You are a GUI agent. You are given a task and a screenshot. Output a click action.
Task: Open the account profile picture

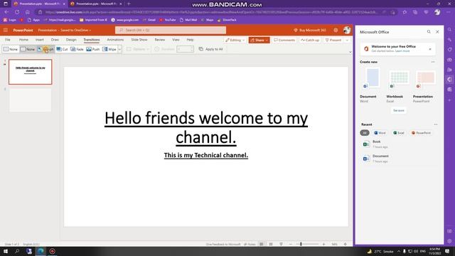coord(347,30)
